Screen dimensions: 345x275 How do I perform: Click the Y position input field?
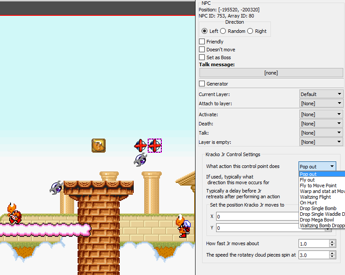[257, 228]
